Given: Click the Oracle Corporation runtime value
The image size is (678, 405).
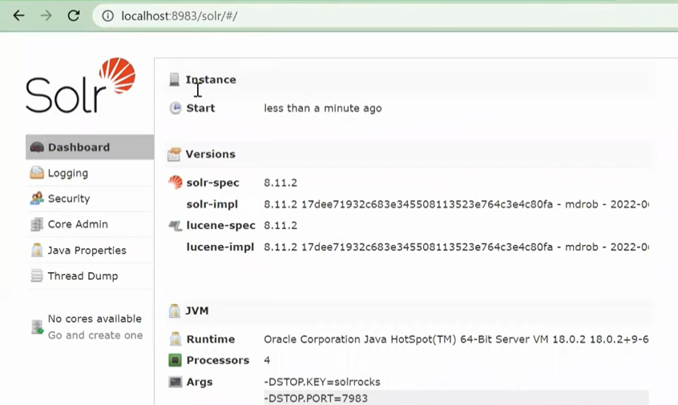Looking at the screenshot, I should [456, 339].
